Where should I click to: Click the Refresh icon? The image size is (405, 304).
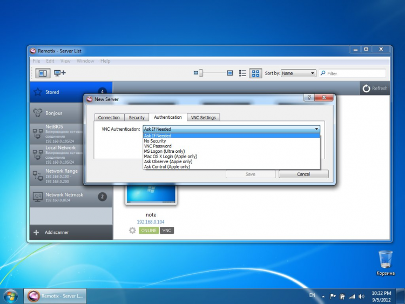pyautogui.click(x=366, y=89)
